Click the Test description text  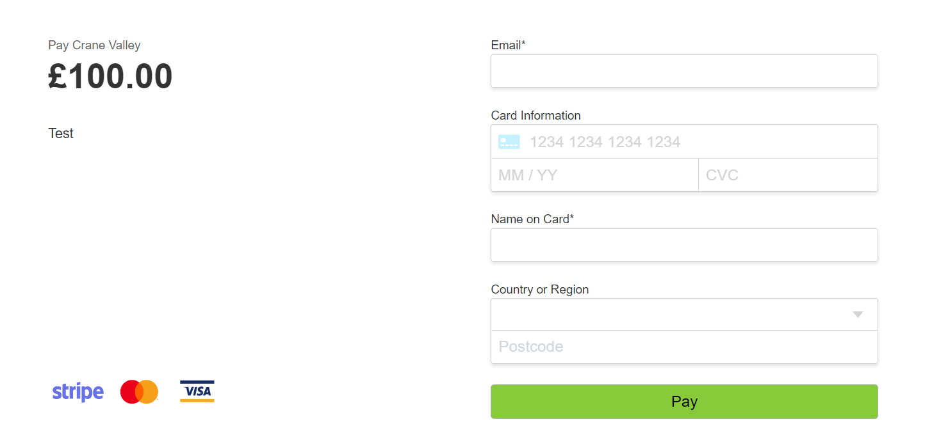[61, 134]
